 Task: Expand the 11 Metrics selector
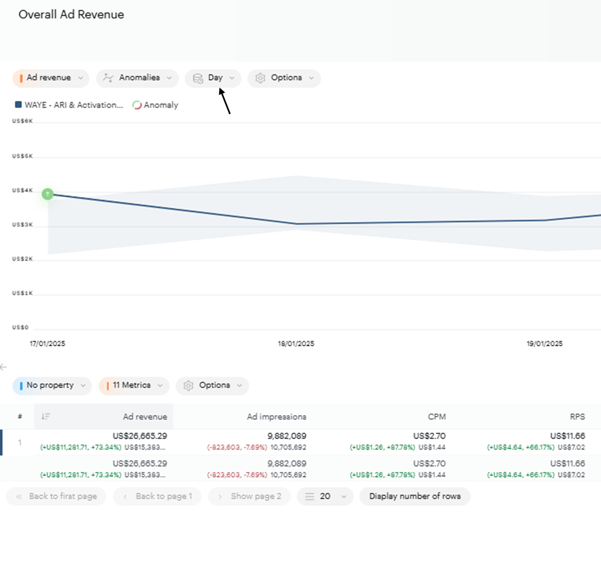134,386
